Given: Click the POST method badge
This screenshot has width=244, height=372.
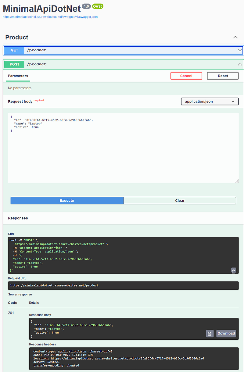Looking at the screenshot, I should click(x=14, y=64).
